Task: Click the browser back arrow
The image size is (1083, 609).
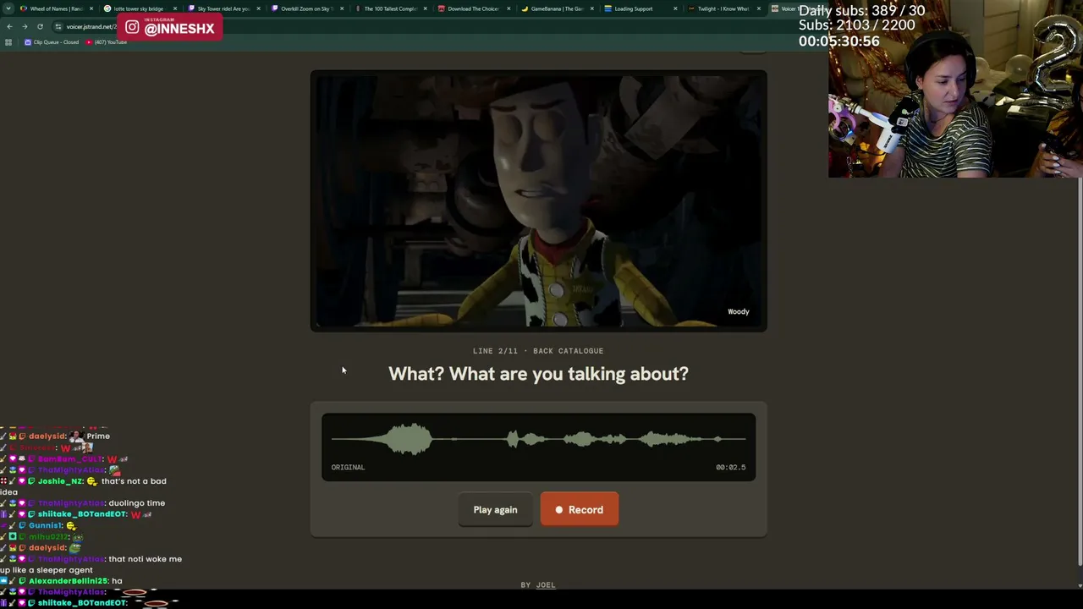Action: pos(9,26)
